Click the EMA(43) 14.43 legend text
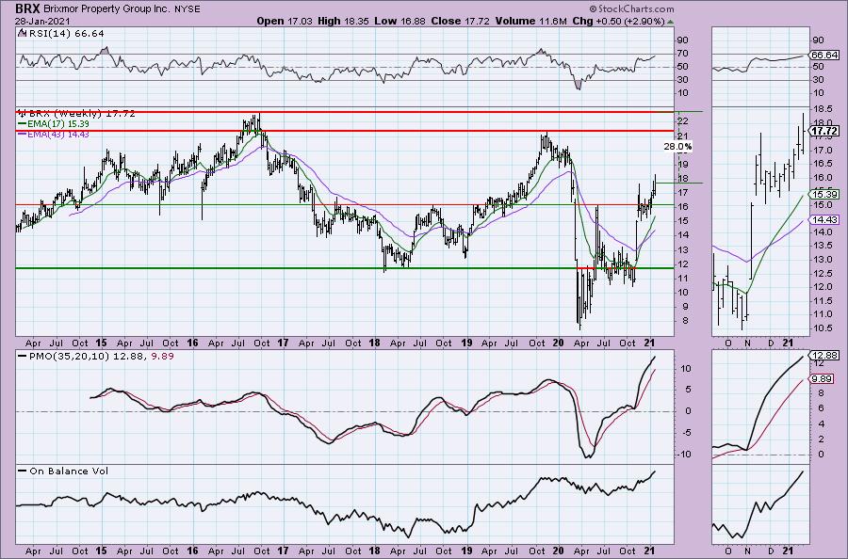848x559 pixels. 58,134
